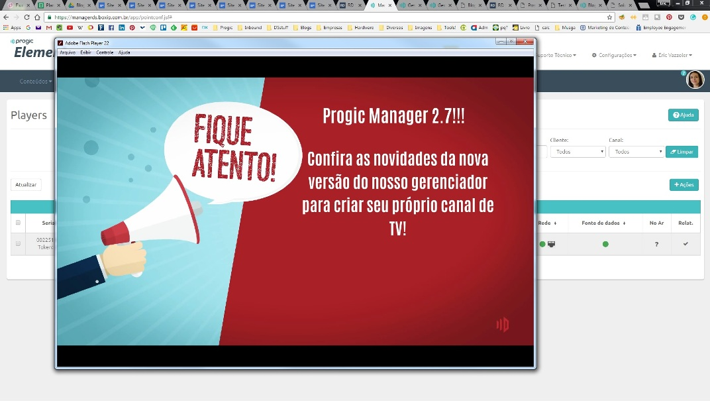
Task: Go to the browser home page icon
Action: tap(37, 17)
